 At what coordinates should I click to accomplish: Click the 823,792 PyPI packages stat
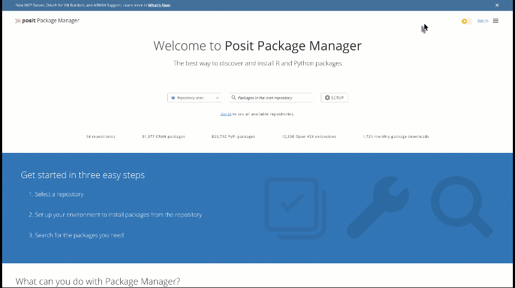(x=233, y=137)
